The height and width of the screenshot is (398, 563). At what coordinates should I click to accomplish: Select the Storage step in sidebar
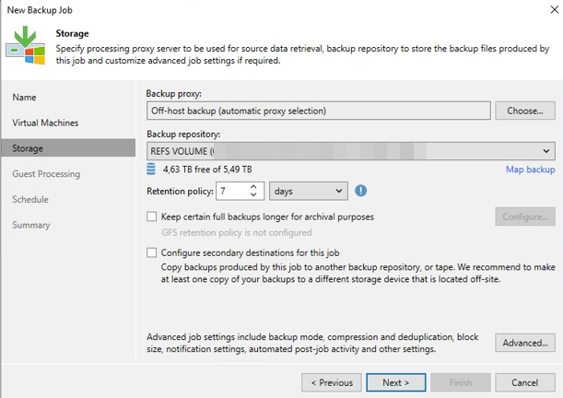pyautogui.click(x=28, y=148)
